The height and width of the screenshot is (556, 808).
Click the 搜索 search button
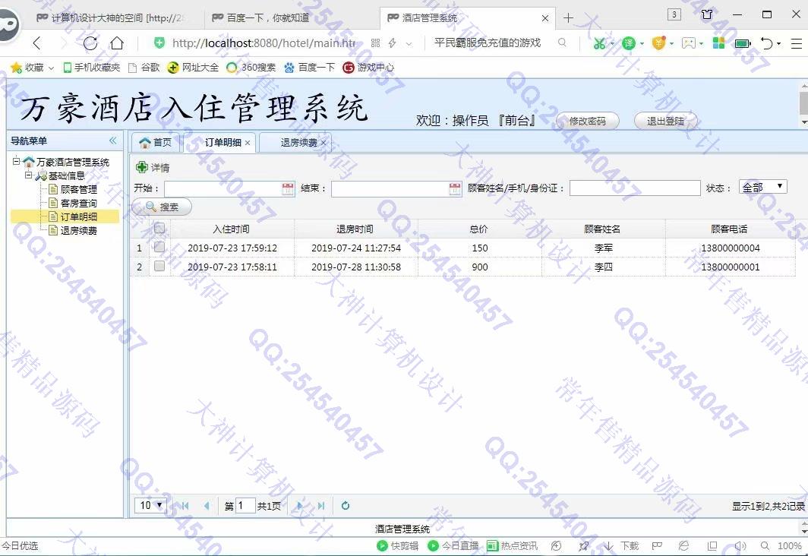162,207
